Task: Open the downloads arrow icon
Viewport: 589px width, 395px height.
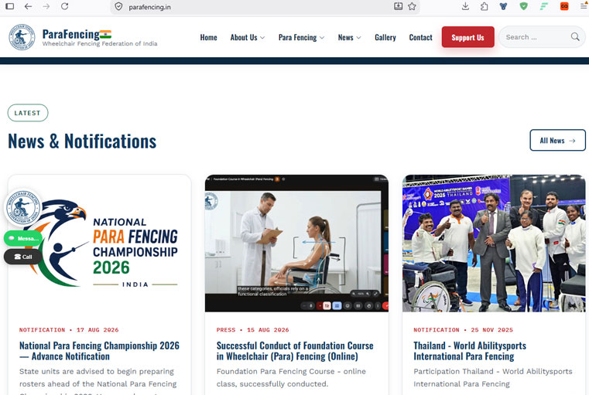Action: point(465,6)
